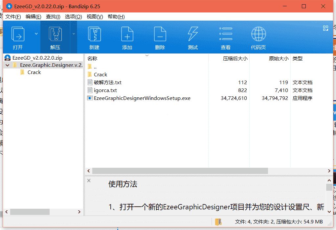Open the 查找(I) menu
Image resolution: width=336 pixels, height=230 pixels.
pos(53,17)
